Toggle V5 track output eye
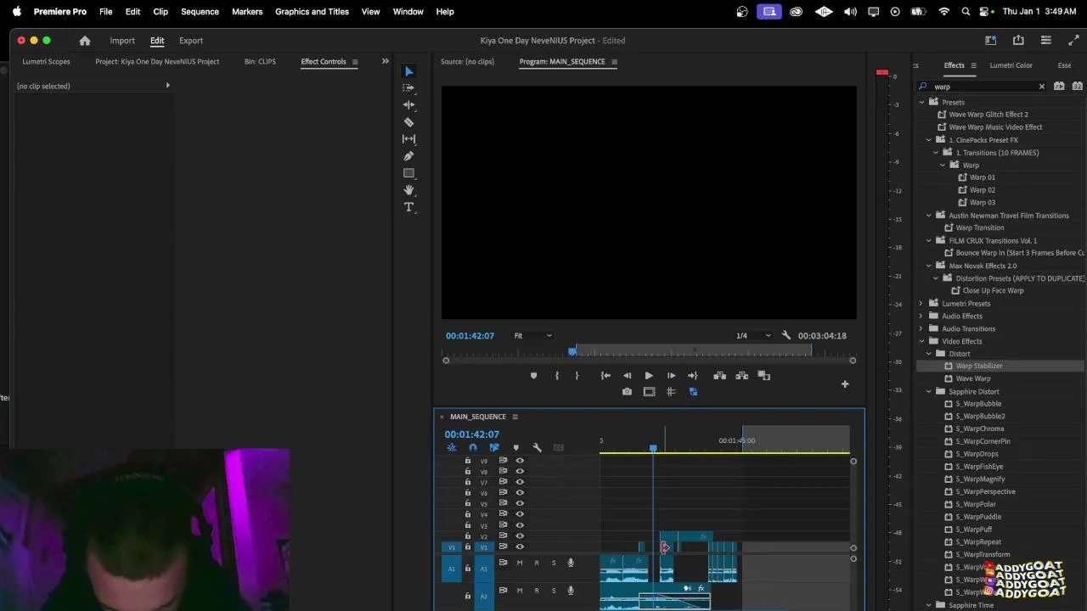Image resolution: width=1087 pixels, height=611 pixels. (x=520, y=504)
